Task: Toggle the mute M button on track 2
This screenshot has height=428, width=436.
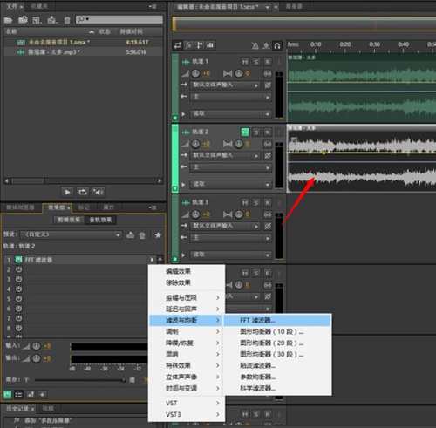Action: tap(245, 132)
